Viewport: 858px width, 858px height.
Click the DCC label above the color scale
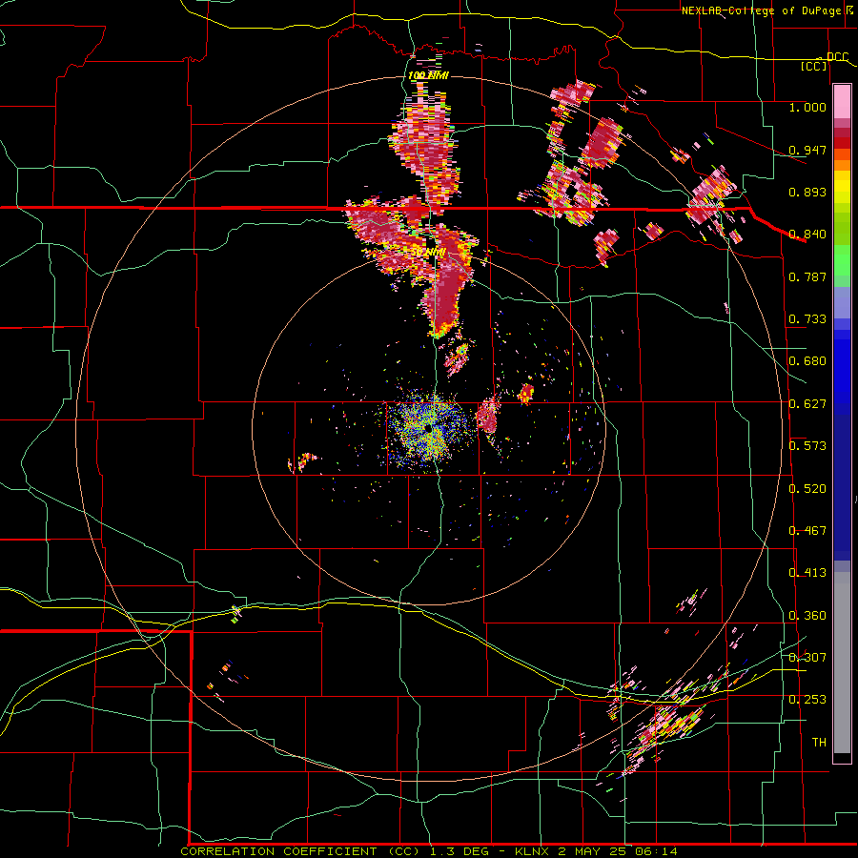(837, 57)
